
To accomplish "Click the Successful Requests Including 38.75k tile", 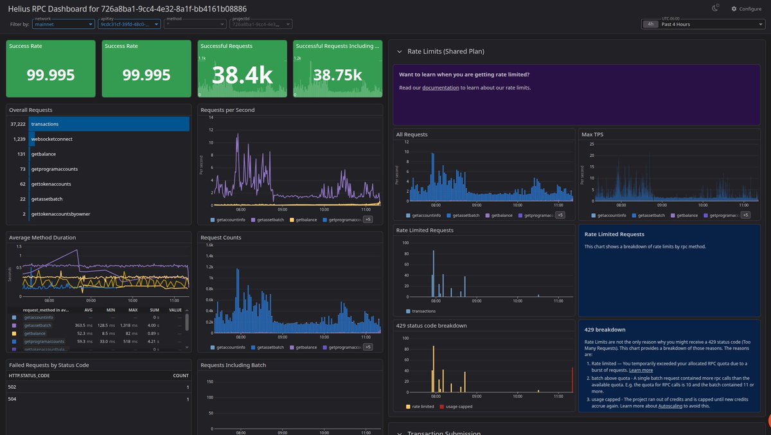I will [338, 69].
